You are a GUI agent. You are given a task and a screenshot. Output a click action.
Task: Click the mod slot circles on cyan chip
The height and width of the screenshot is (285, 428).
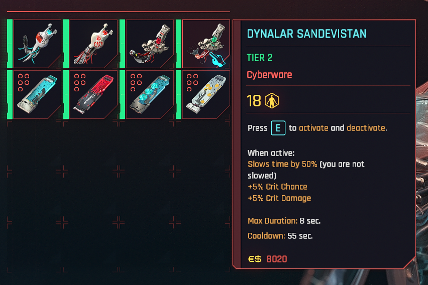click(x=24, y=82)
